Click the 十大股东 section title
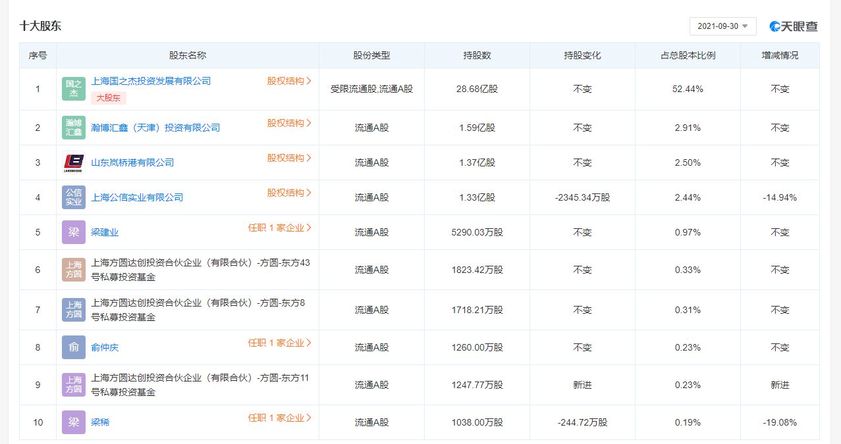 [40, 26]
